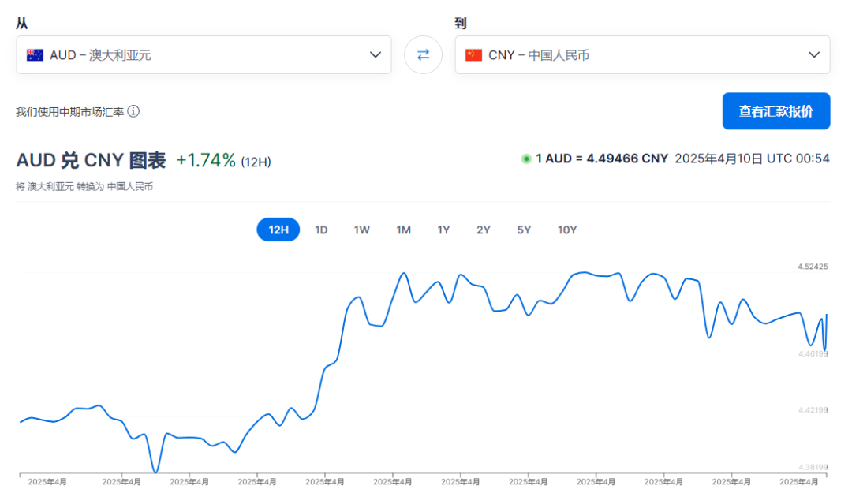Open the AUD – 澳大利亚元 currency selector
The height and width of the screenshot is (493, 852).
pyautogui.click(x=204, y=55)
